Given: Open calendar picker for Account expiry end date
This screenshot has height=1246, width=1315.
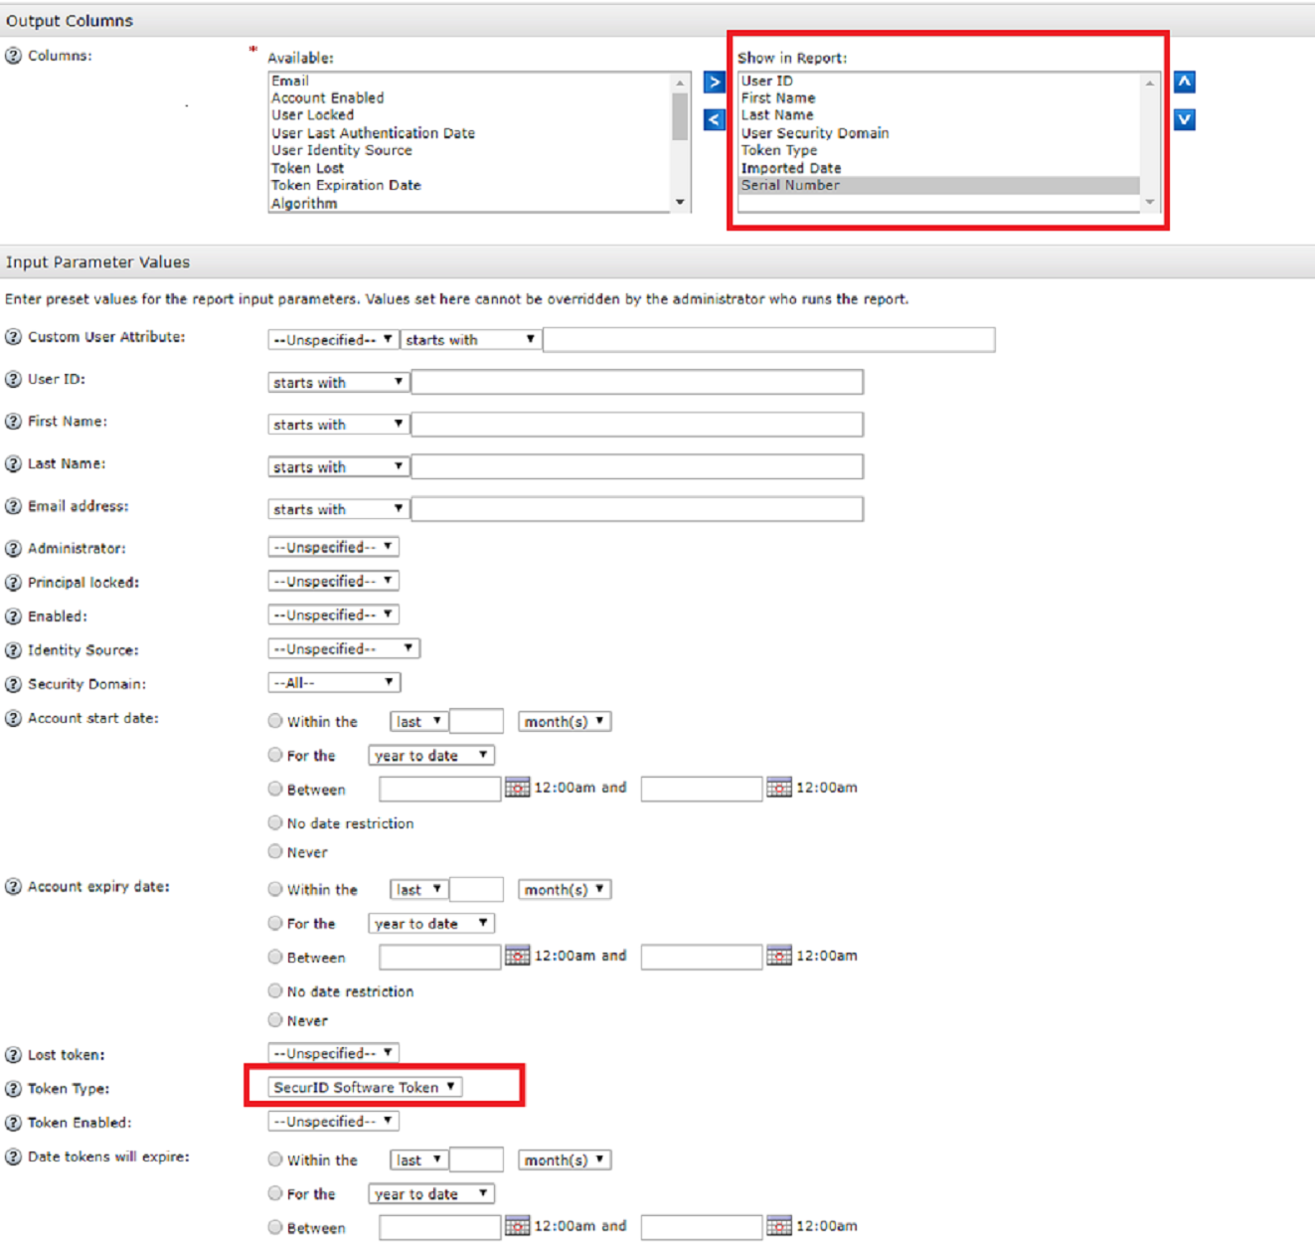Looking at the screenshot, I should click(x=780, y=956).
